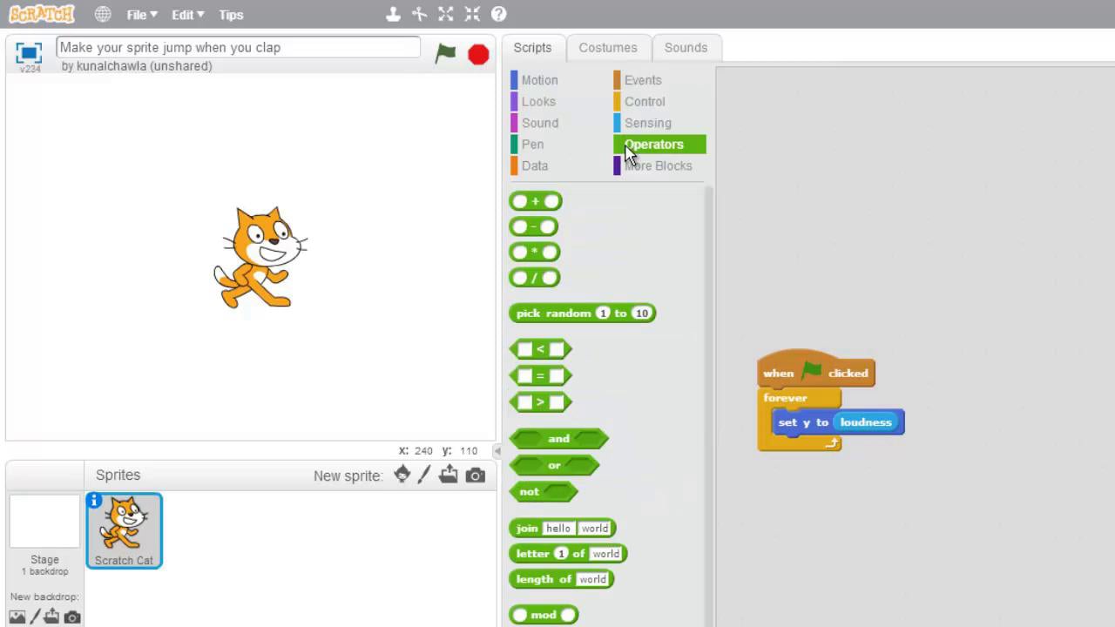Click the Scratch logo
Screen dimensions: 1115x627
[x=42, y=14]
